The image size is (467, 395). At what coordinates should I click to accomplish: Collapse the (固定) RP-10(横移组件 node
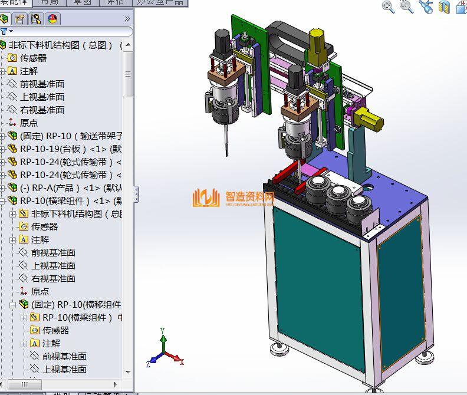click(14, 305)
